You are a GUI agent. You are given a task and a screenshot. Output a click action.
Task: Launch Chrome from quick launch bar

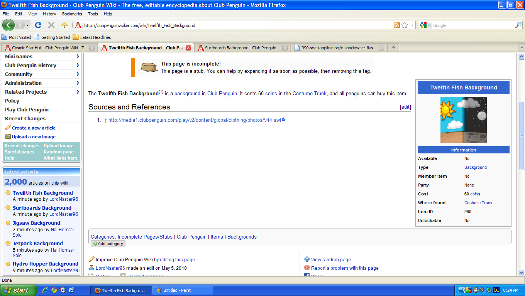(54, 290)
